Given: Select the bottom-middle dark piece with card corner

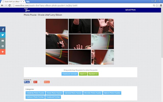Looking at the screenshot, I should (80, 57).
